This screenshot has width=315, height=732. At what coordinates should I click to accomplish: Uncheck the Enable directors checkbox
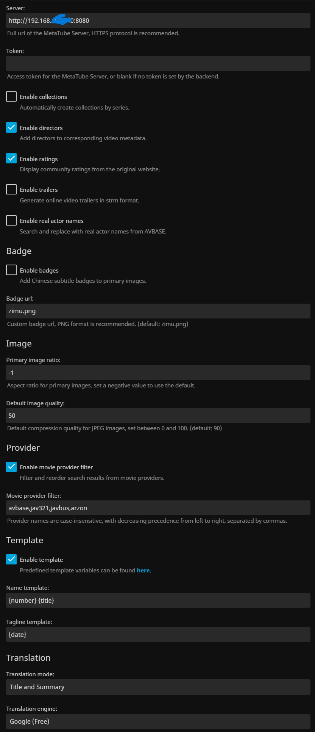[11, 127]
